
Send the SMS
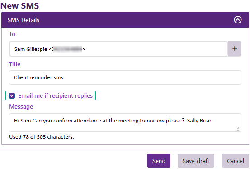(159, 161)
